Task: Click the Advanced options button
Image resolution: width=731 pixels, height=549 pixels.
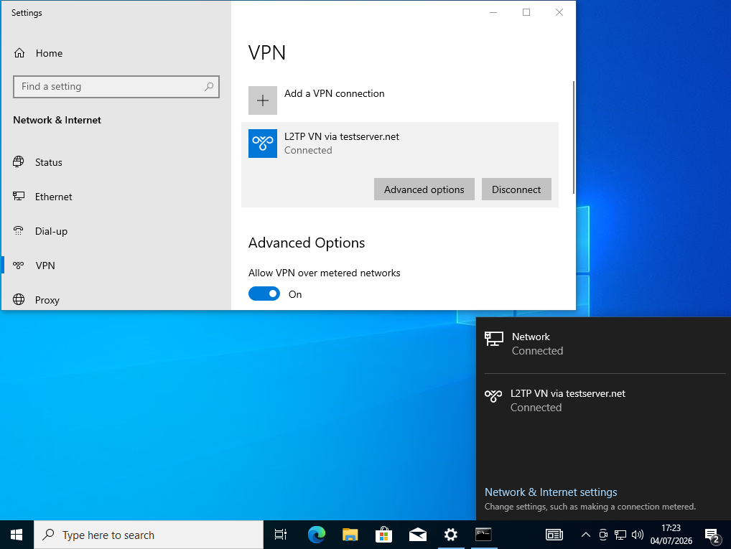Action: (424, 189)
